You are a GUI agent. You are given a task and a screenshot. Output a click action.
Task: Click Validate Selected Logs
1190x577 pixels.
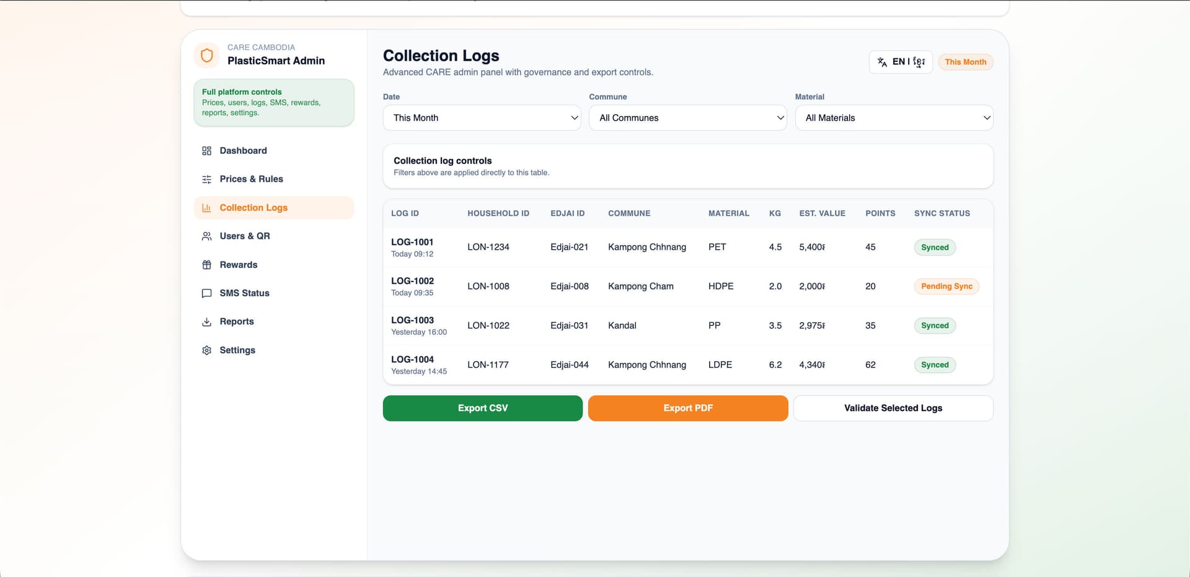893,408
